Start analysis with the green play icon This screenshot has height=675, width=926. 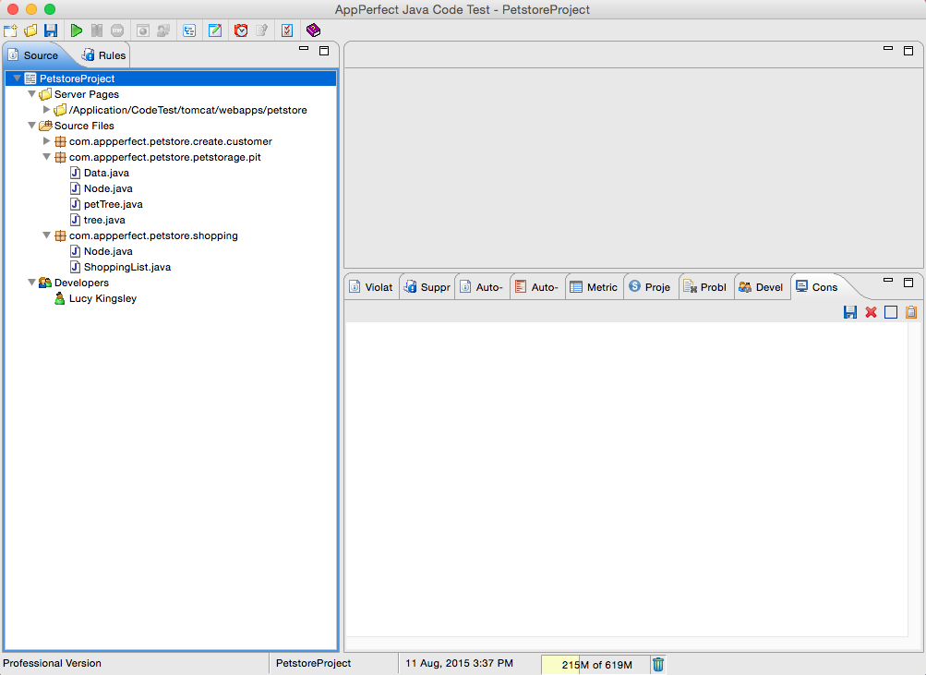coord(77,30)
